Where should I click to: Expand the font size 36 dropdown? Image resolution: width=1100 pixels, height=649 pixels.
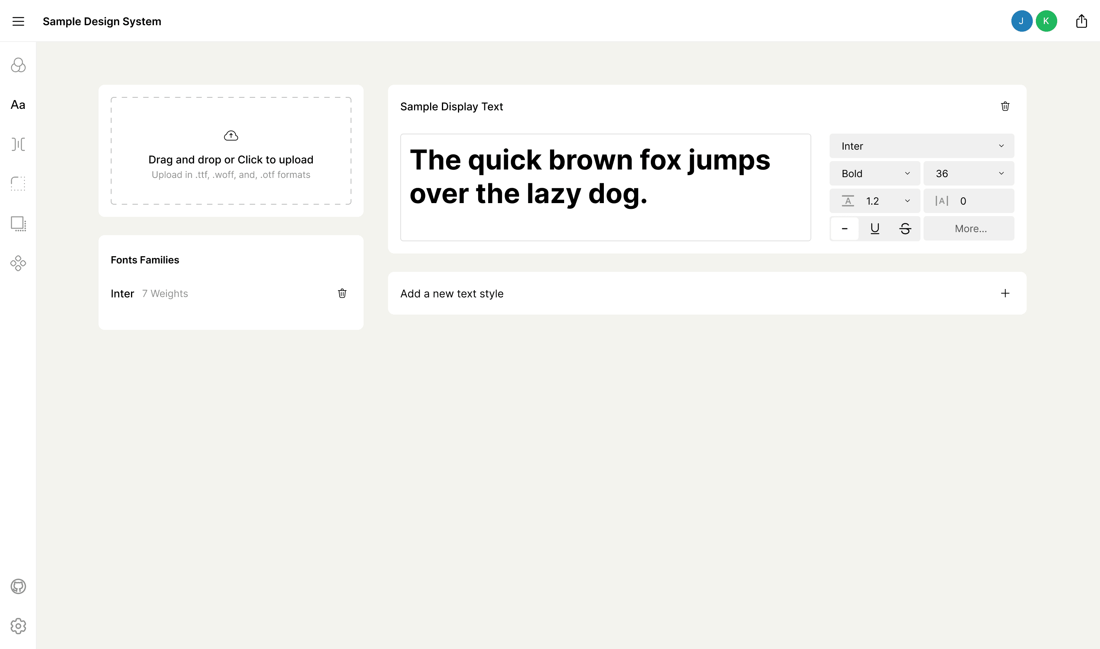coord(968,174)
